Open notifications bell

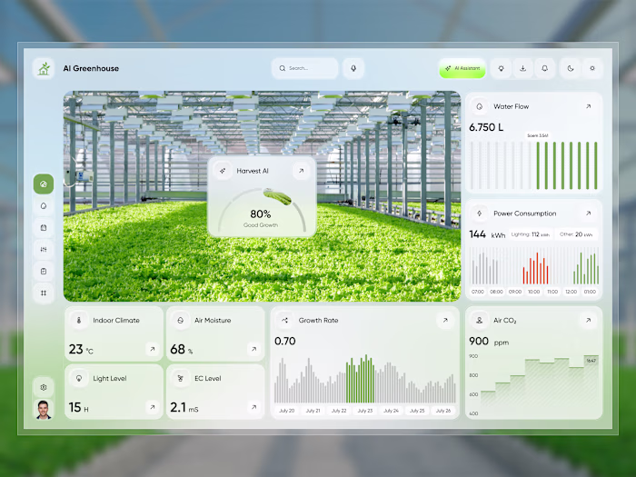point(545,68)
